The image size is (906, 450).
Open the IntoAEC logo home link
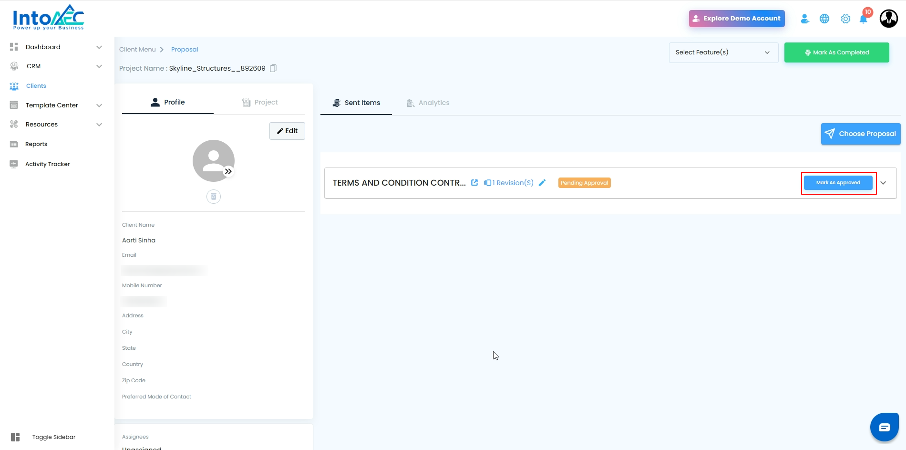[x=48, y=18]
